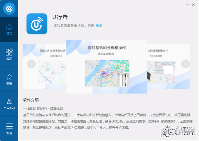
Task: Select the 面对基站的分析和操作 center slide
Action: [106, 67]
